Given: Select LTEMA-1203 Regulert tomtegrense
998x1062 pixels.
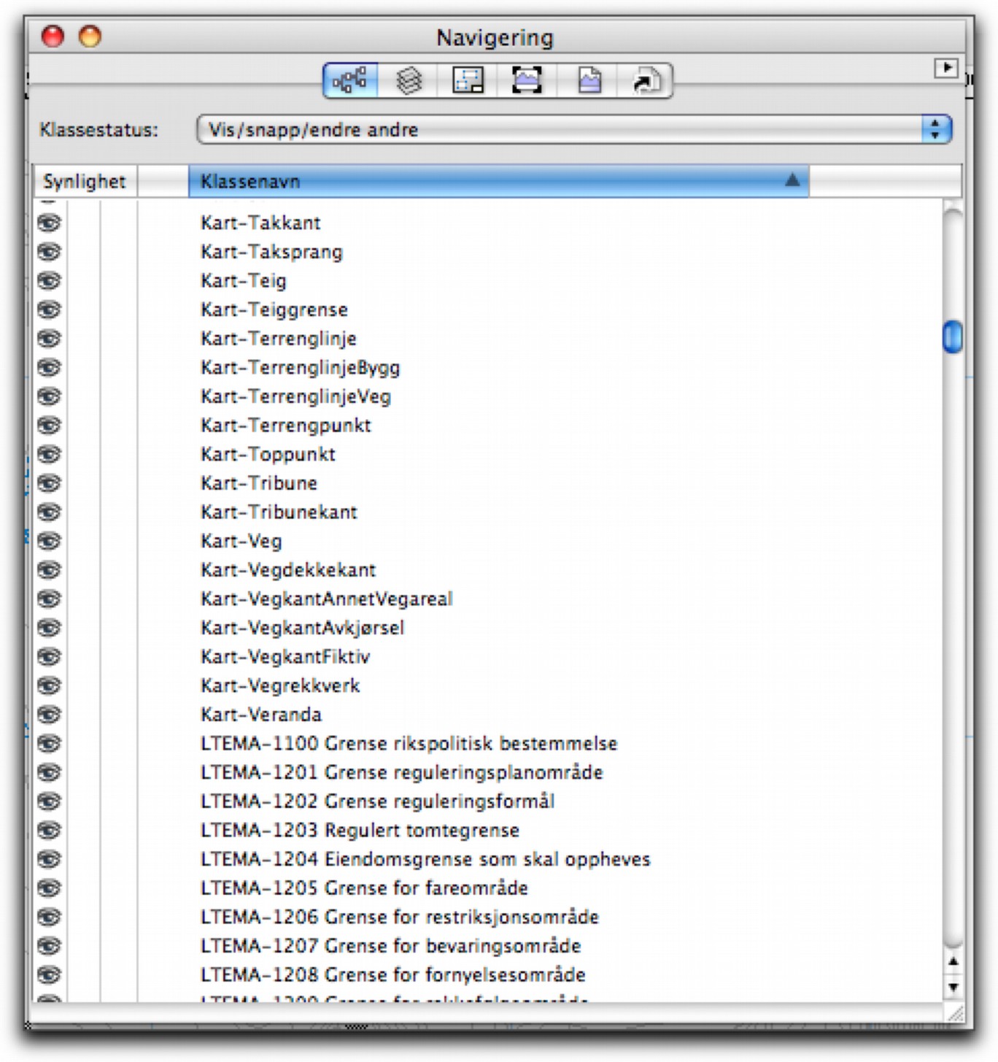Looking at the screenshot, I should pyautogui.click(x=360, y=830).
